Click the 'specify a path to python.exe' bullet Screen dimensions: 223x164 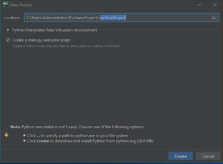pyautogui.click(x=78, y=136)
